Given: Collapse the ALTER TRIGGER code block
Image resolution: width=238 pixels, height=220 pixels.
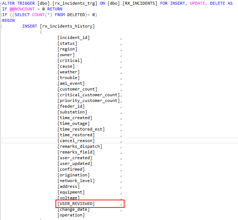Looking at the screenshot, I should pyautogui.click(x=1, y=3).
